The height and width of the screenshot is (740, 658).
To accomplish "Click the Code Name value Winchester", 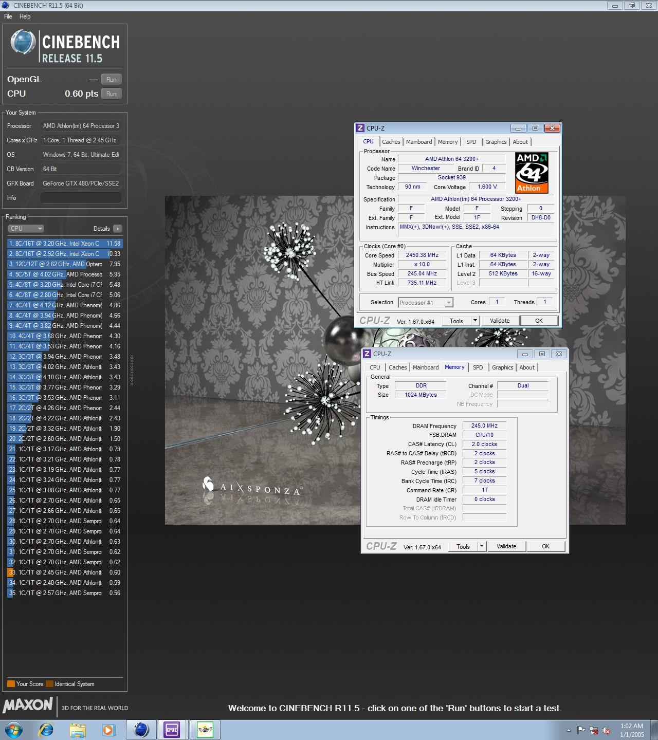I will pos(426,168).
